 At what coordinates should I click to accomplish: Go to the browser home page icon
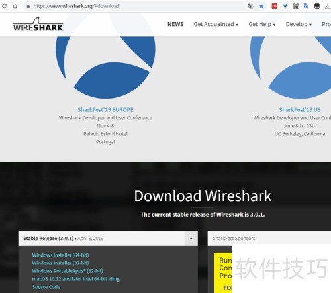(15, 6)
